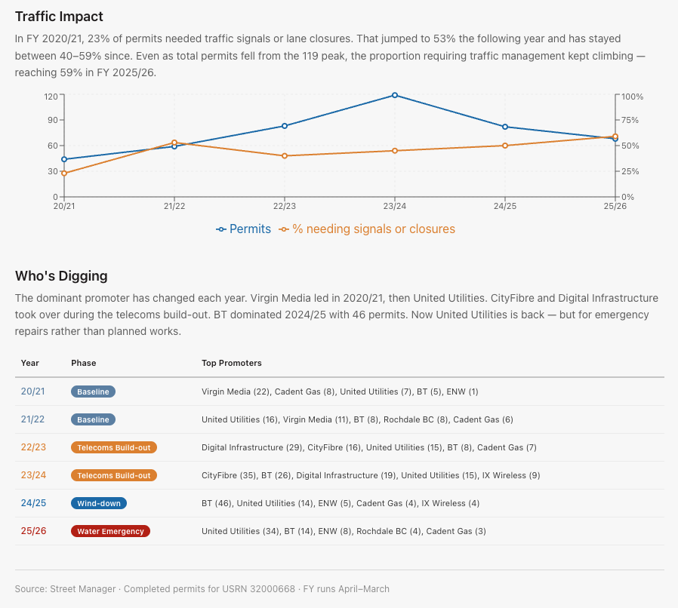Sort by the Year column header
Image resolution: width=678 pixels, height=608 pixels.
pyautogui.click(x=30, y=363)
